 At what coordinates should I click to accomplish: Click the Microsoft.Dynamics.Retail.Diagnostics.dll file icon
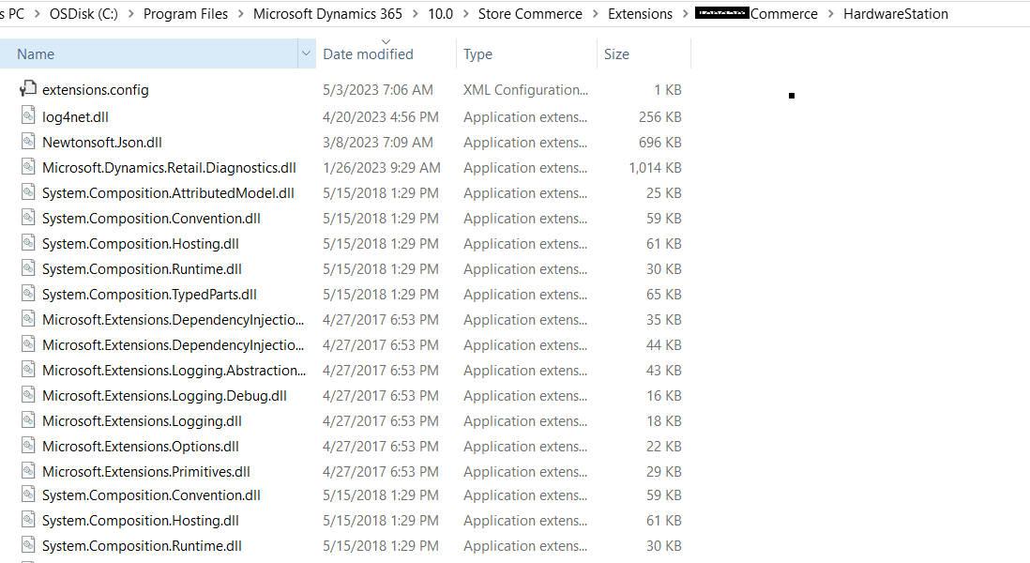tap(27, 166)
